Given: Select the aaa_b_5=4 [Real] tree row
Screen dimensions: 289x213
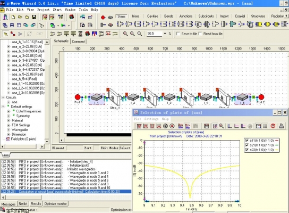Looking at the screenshot, I should pos(24,79).
